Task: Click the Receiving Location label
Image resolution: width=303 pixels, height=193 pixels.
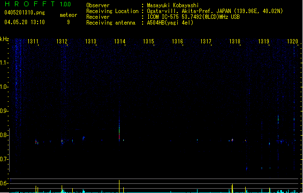Action: [112, 11]
